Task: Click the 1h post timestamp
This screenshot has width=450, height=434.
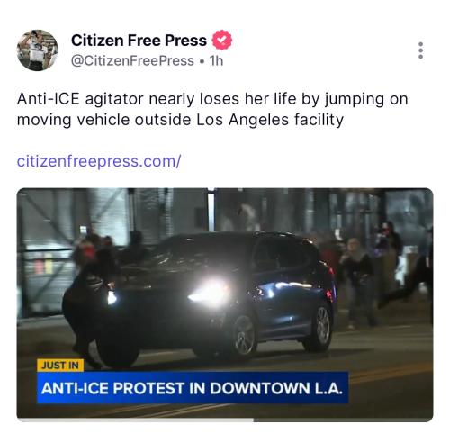Action: (x=216, y=61)
